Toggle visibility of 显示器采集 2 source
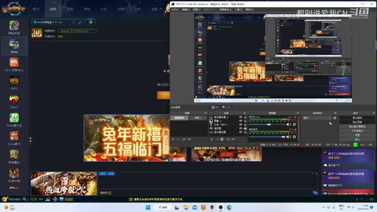 point(241,117)
